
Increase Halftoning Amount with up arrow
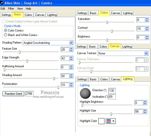[x=71, y=66]
